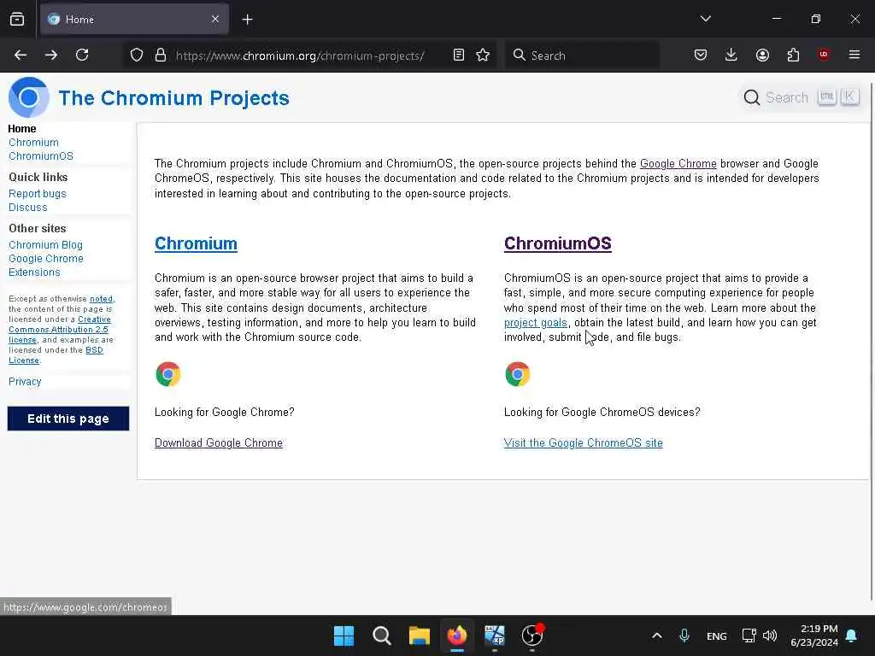Open tracking protection shield icon
This screenshot has height=656, width=875.
pyautogui.click(x=137, y=55)
